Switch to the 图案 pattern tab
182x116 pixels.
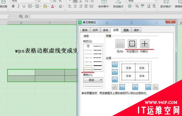pos(126,30)
